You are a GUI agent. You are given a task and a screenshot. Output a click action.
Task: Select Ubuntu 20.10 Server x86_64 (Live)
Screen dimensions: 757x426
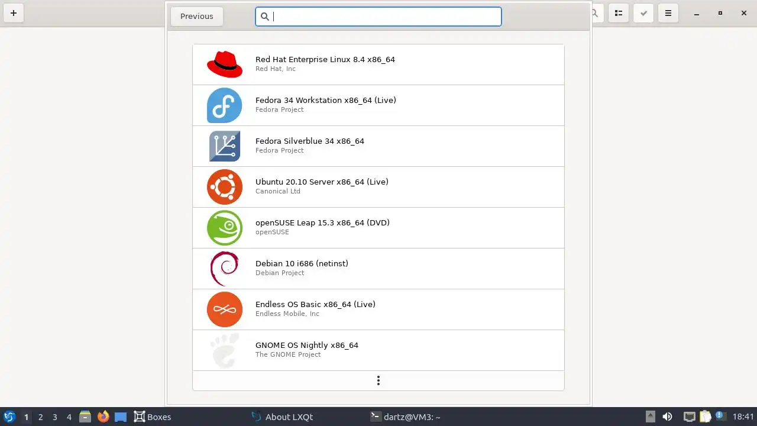click(x=378, y=187)
